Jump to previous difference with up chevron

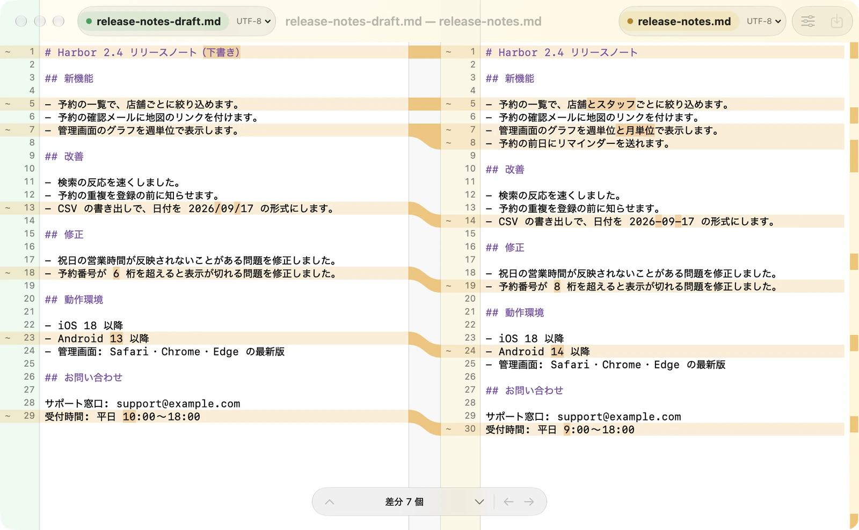(330, 502)
